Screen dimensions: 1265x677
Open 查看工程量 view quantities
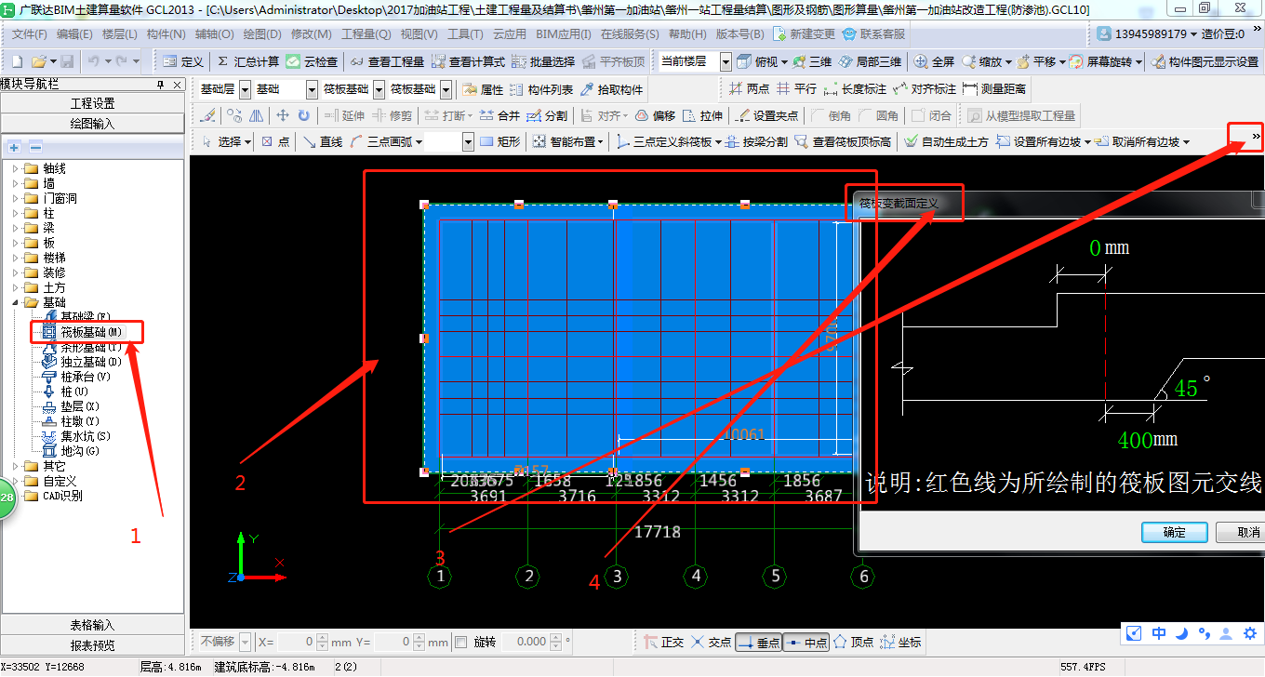[387, 61]
